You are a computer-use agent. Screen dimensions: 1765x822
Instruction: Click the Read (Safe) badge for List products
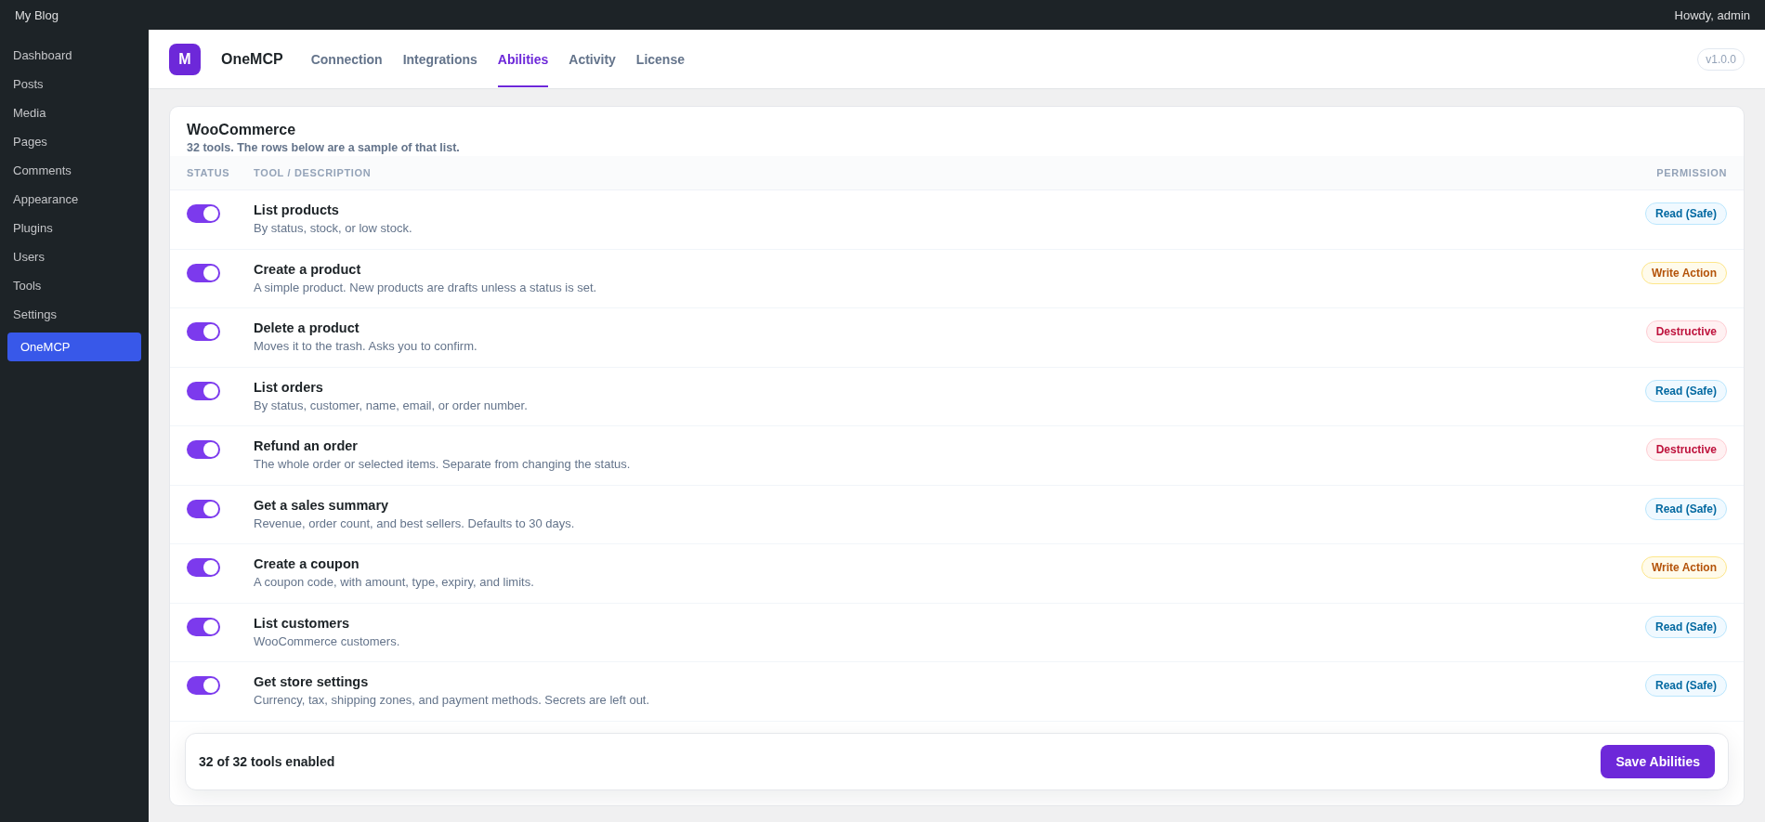1686,214
